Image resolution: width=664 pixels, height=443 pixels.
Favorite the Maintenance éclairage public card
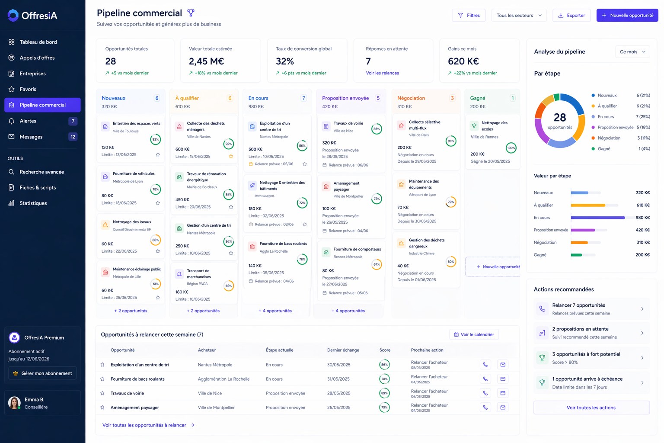[x=158, y=297]
